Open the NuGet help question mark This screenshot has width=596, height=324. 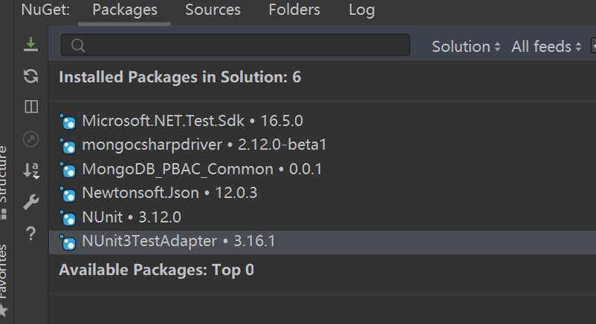coord(30,234)
